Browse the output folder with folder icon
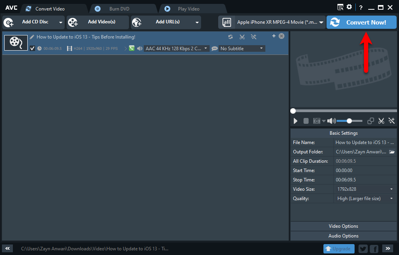This screenshot has height=255, width=399. click(392, 152)
